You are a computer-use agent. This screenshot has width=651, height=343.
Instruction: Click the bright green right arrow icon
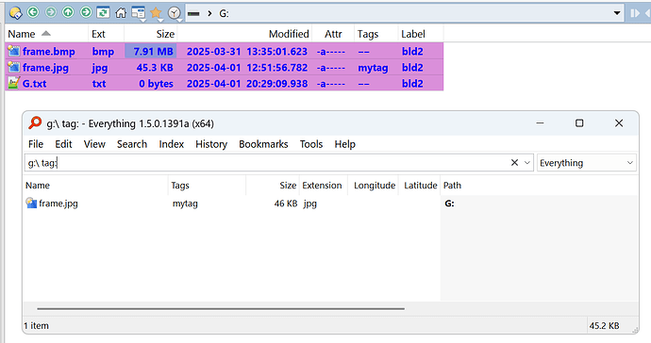click(86, 13)
